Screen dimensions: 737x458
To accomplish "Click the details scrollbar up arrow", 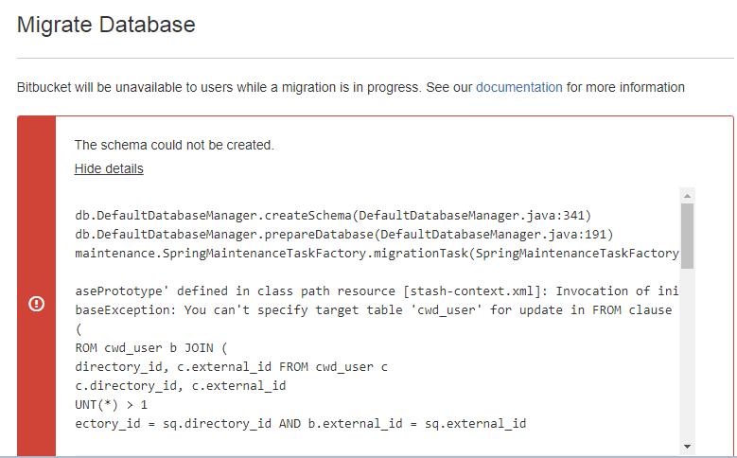I will (687, 196).
